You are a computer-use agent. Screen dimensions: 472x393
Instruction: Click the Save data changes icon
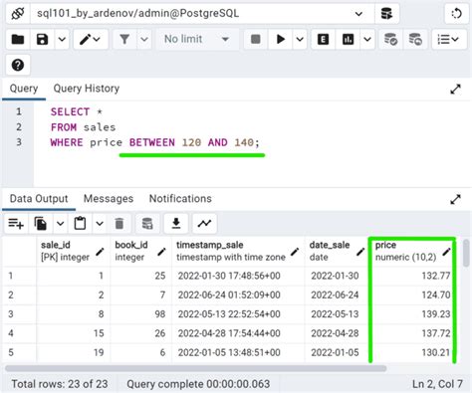pos(147,224)
